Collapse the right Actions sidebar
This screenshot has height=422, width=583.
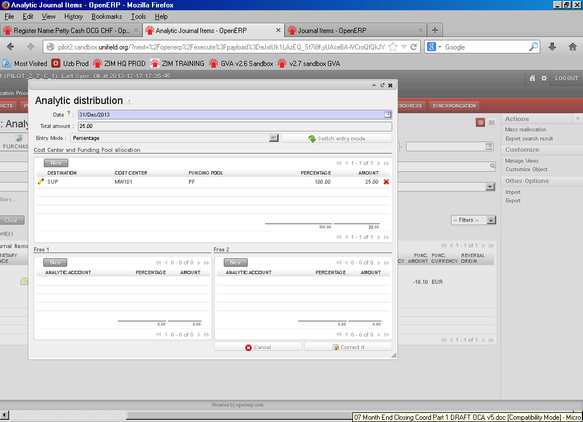(578, 118)
